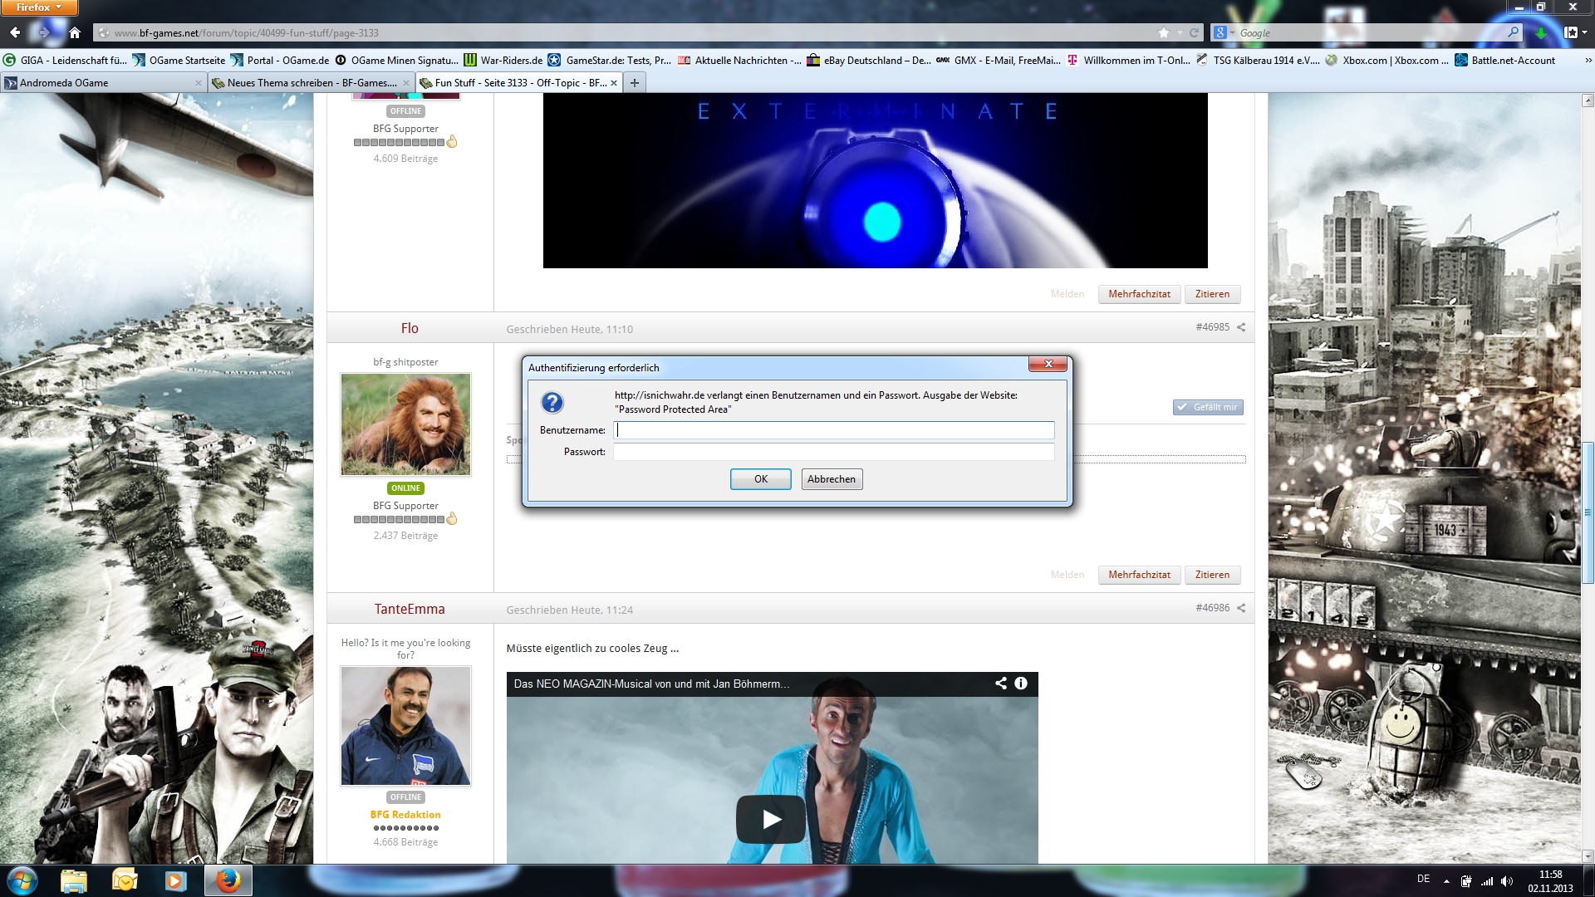Click Zitieren on Flo's post
The width and height of the screenshot is (1595, 897).
coord(1212,575)
